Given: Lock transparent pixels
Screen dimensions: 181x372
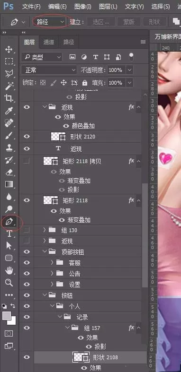Looking at the screenshot, I should (x=43, y=83).
